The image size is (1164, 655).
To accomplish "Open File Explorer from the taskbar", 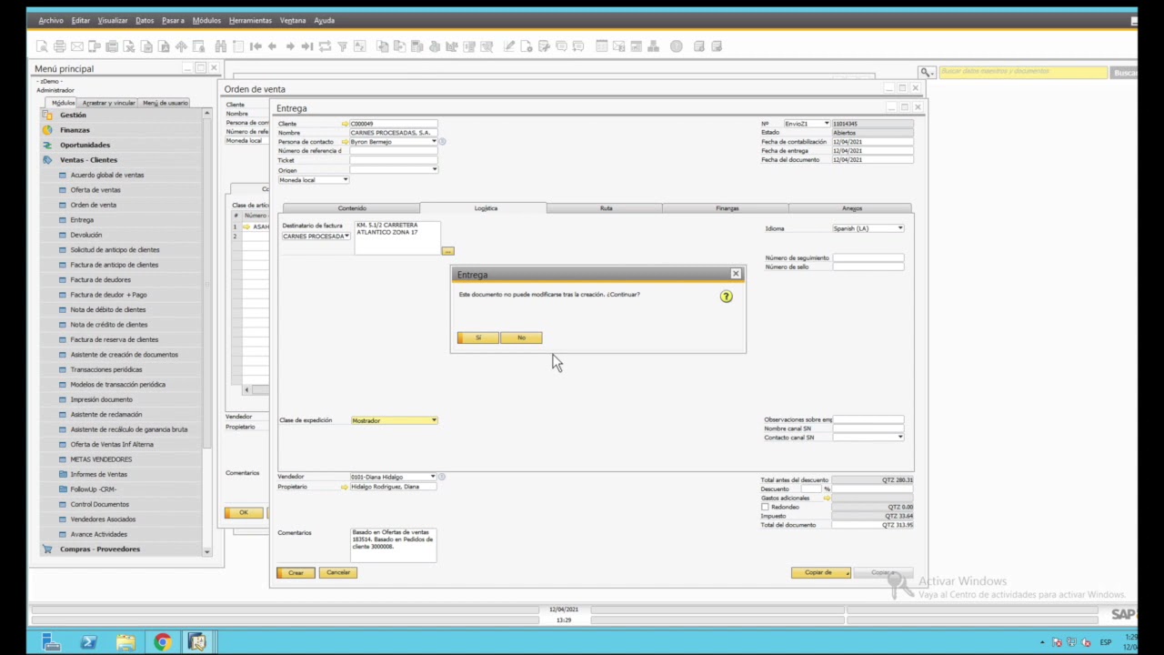I will click(125, 642).
